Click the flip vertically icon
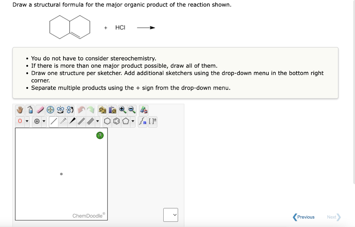The image size is (355, 227). click(x=70, y=110)
